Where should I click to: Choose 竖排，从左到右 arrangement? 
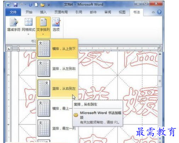(x=57, y=68)
